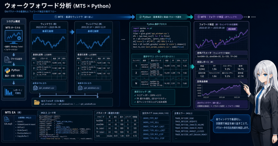Image resolution: width=278 pixels, height=146 pixels.
Task: Click the 8,942 純益 value in 検証レポート
Action: pos(202,69)
